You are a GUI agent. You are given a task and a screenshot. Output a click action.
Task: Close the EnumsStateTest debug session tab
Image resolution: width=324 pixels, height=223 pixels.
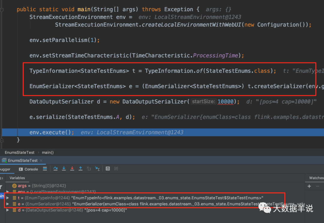pyautogui.click(x=41, y=160)
